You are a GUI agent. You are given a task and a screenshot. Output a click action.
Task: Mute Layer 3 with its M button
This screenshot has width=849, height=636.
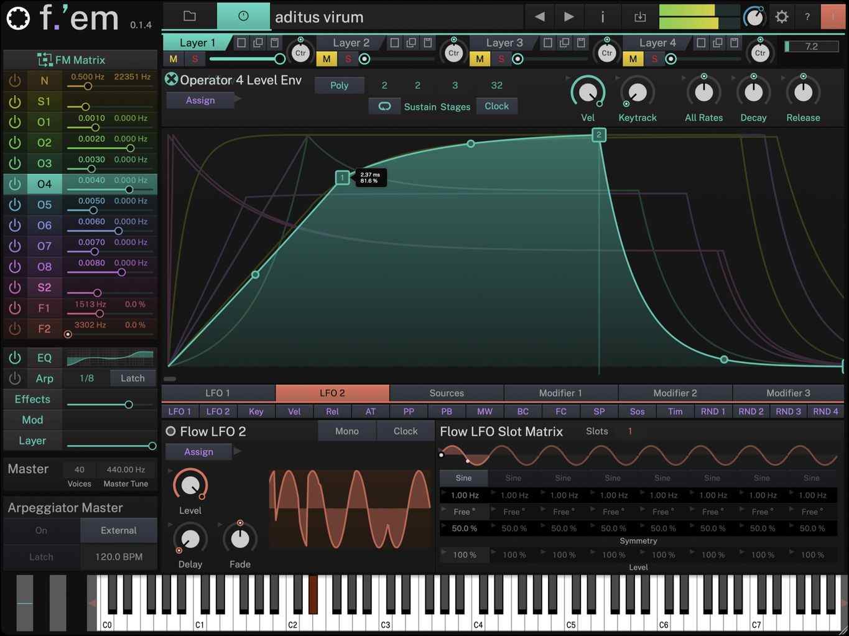(x=480, y=59)
